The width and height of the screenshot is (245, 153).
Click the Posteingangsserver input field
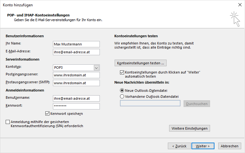pyautogui.click(x=76, y=75)
